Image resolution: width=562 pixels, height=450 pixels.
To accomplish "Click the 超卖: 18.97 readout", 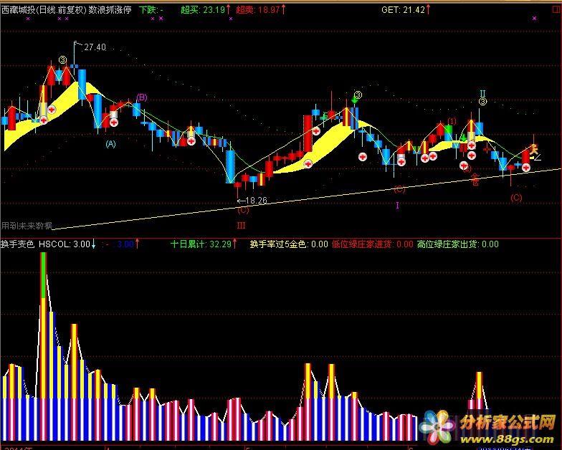I will click(261, 10).
